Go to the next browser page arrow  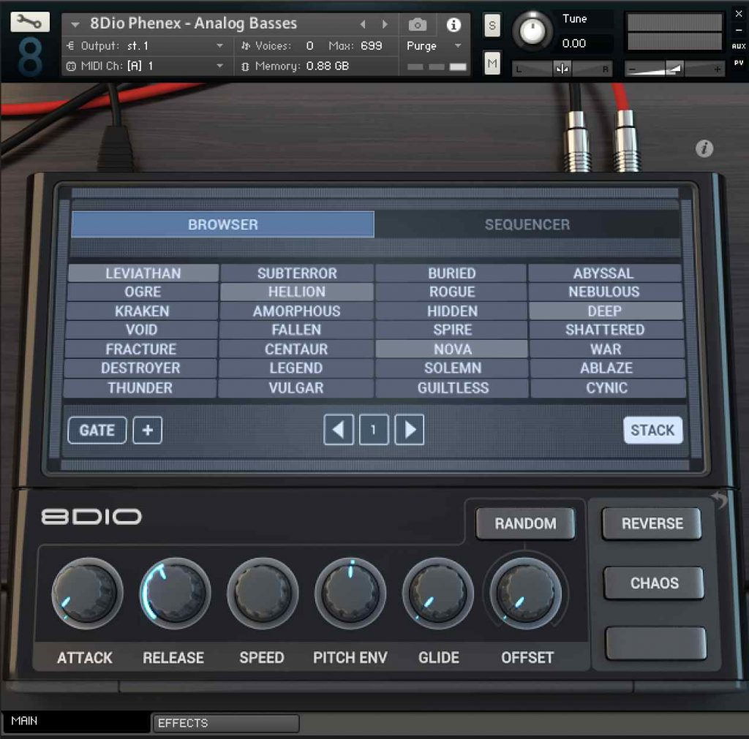tap(410, 430)
